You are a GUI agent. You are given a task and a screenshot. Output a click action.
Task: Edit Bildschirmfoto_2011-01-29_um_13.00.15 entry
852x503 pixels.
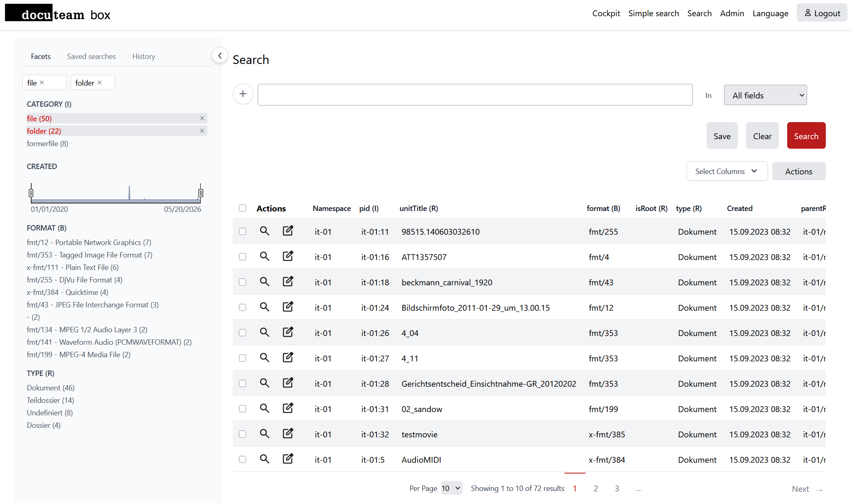288,307
